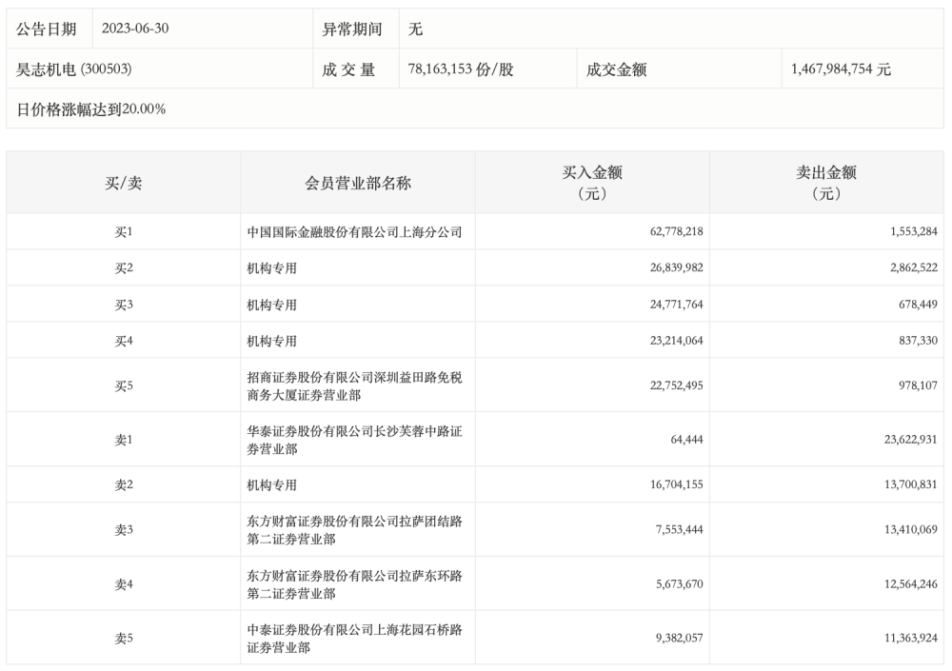The image size is (952, 671).
Task: Open 招商证券深圳益田路免税商务大厦 branch entry
Action: point(354,385)
